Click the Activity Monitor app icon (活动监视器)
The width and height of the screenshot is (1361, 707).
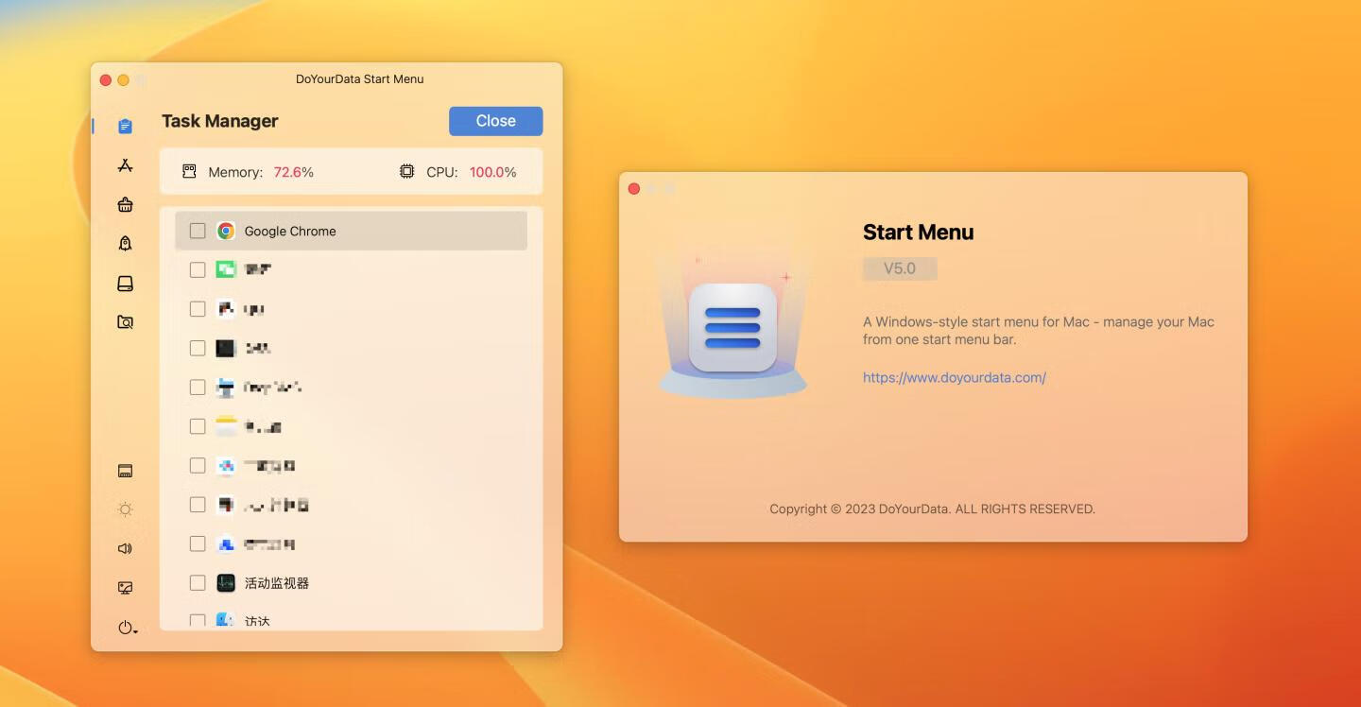225,583
